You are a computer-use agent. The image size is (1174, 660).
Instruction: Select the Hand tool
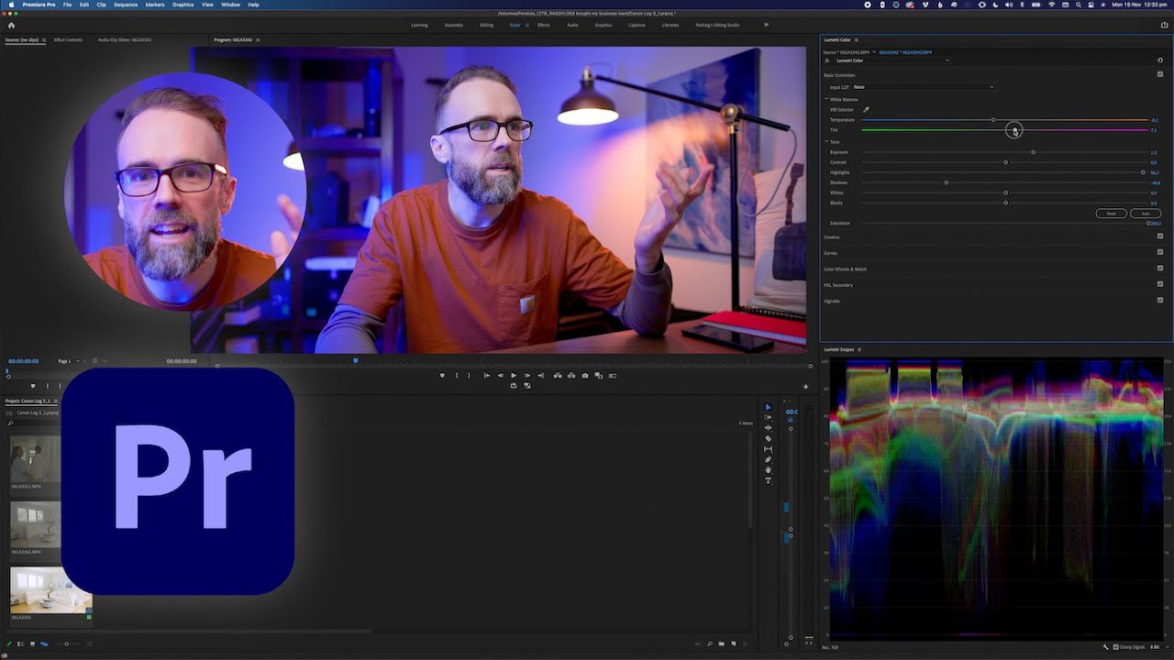pos(769,470)
